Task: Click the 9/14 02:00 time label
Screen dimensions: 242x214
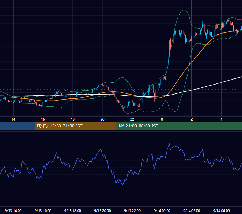Action: pos(191,210)
